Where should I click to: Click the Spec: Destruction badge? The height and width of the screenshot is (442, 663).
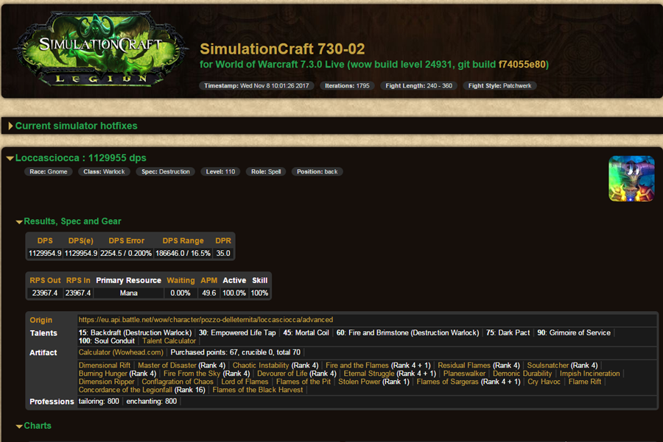(175, 171)
